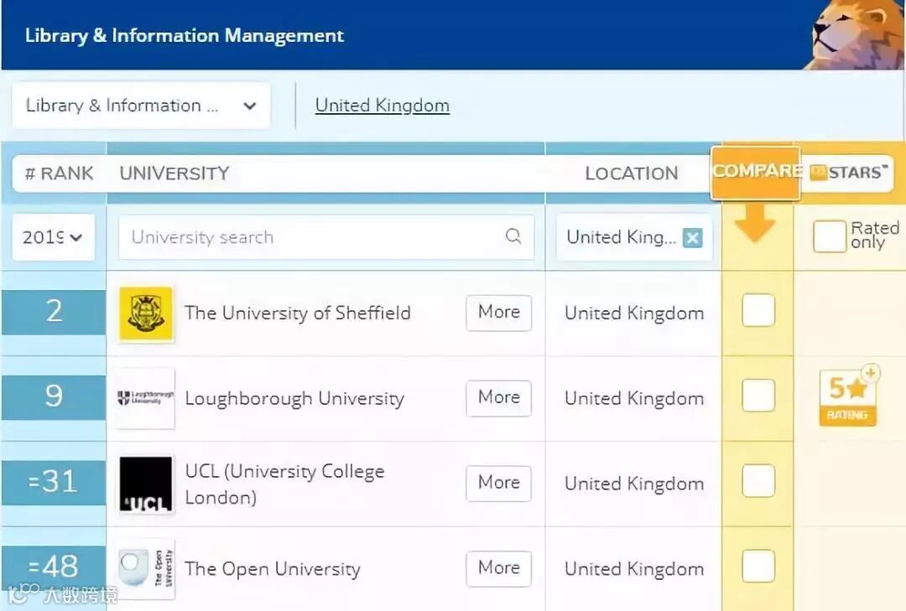Click the rank 9 cell
906x611 pixels.
[54, 397]
